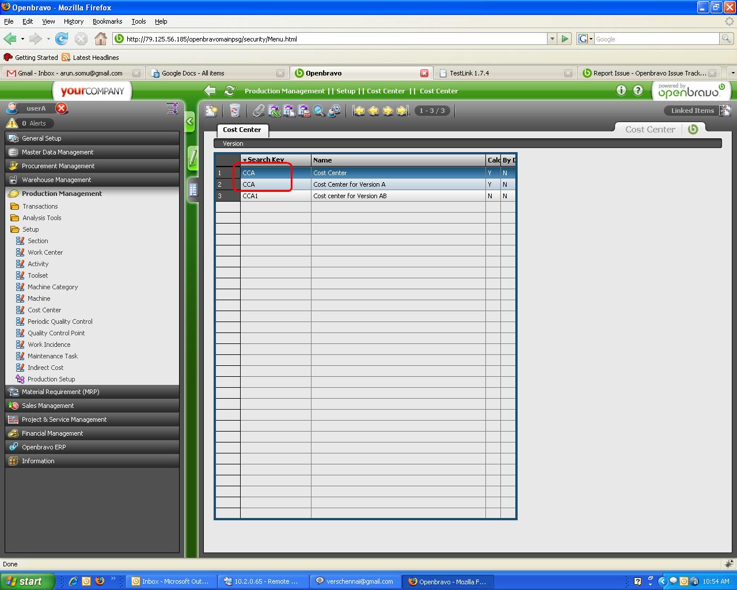Open the audit trail clock icon
This screenshot has width=737, height=590.
(x=334, y=111)
